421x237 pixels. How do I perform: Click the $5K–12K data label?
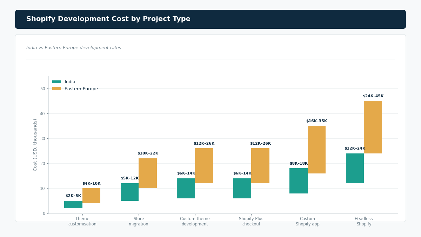pyautogui.click(x=129, y=178)
